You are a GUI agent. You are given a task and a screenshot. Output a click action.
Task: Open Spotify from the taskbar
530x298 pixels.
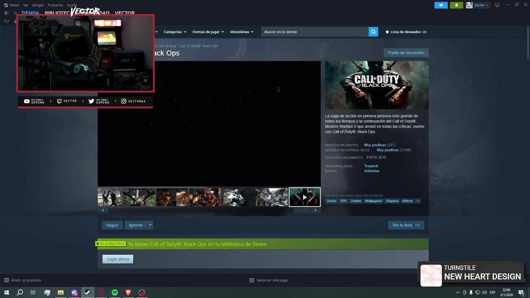point(115,293)
